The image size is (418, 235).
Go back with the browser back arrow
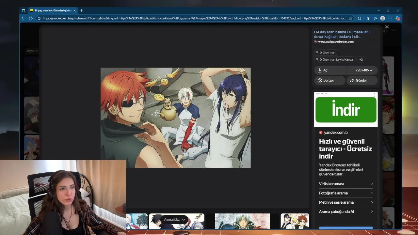pos(23,18)
